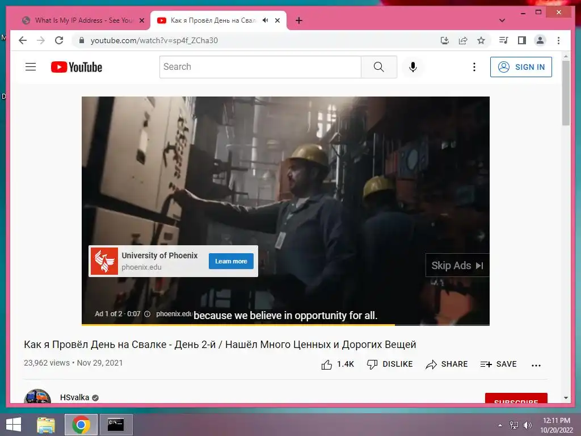Open a new tab with the plus button
This screenshot has width=581, height=436.
pyautogui.click(x=298, y=20)
